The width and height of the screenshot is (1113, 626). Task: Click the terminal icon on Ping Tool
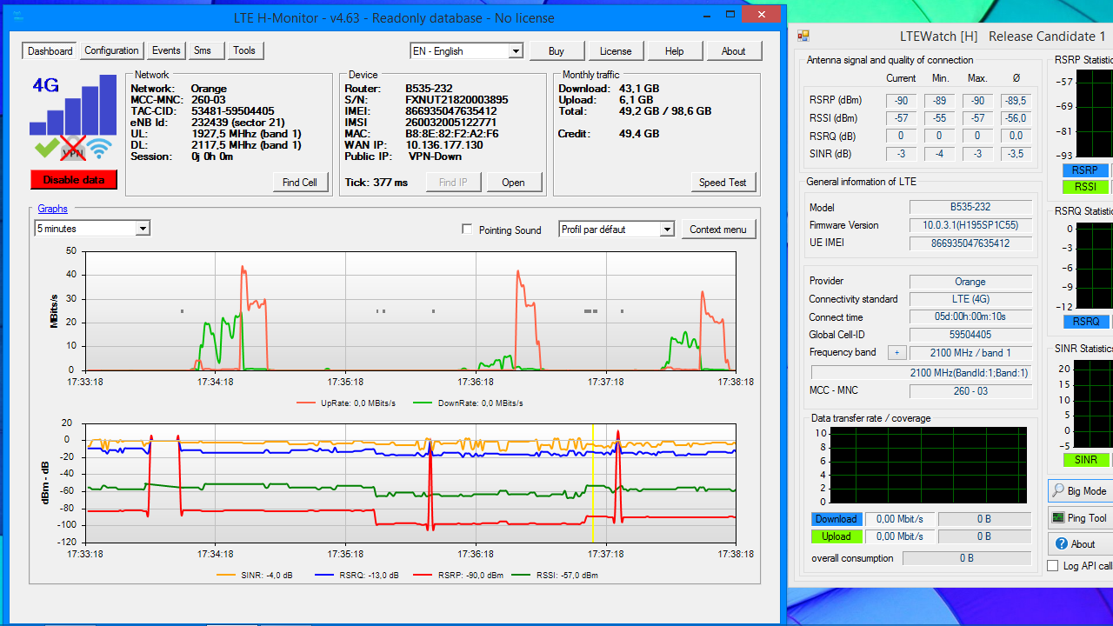(1058, 517)
